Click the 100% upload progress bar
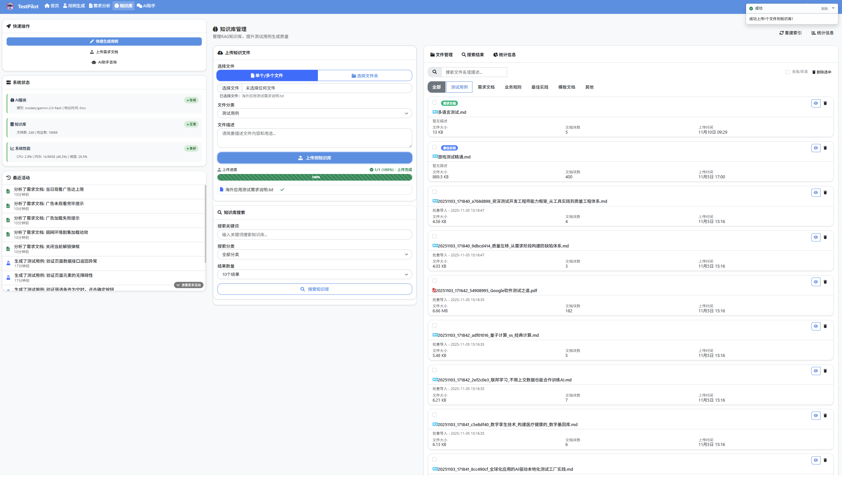 pos(314,177)
